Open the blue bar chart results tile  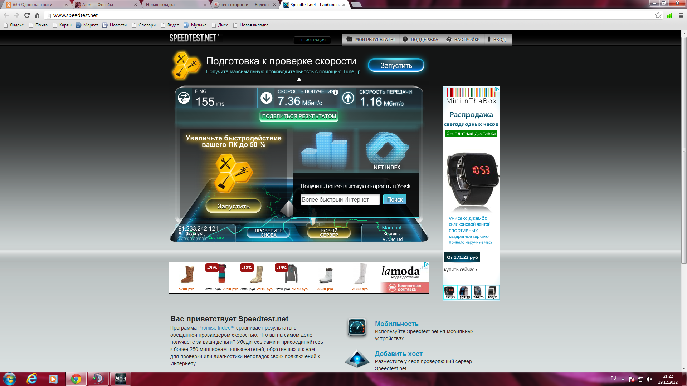pos(324,150)
